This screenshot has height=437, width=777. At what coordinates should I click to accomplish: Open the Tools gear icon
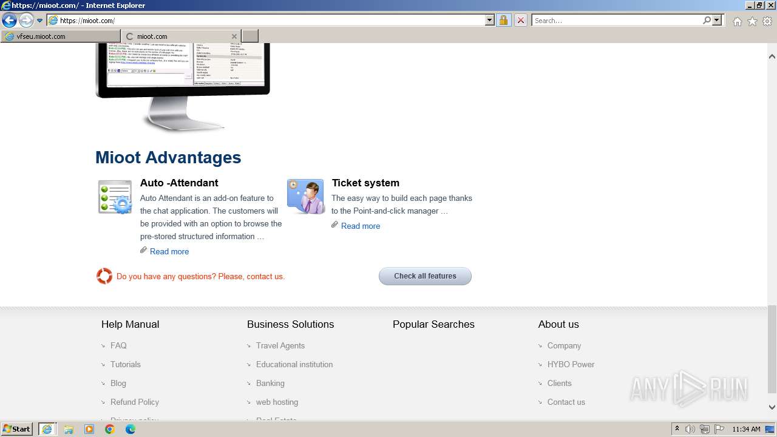click(x=767, y=21)
